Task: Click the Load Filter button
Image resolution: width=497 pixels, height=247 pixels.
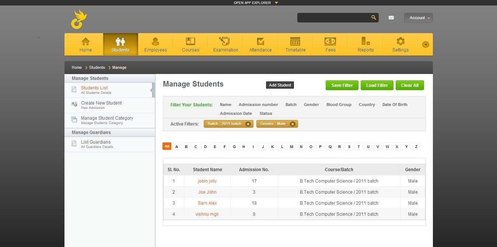Action: point(377,85)
